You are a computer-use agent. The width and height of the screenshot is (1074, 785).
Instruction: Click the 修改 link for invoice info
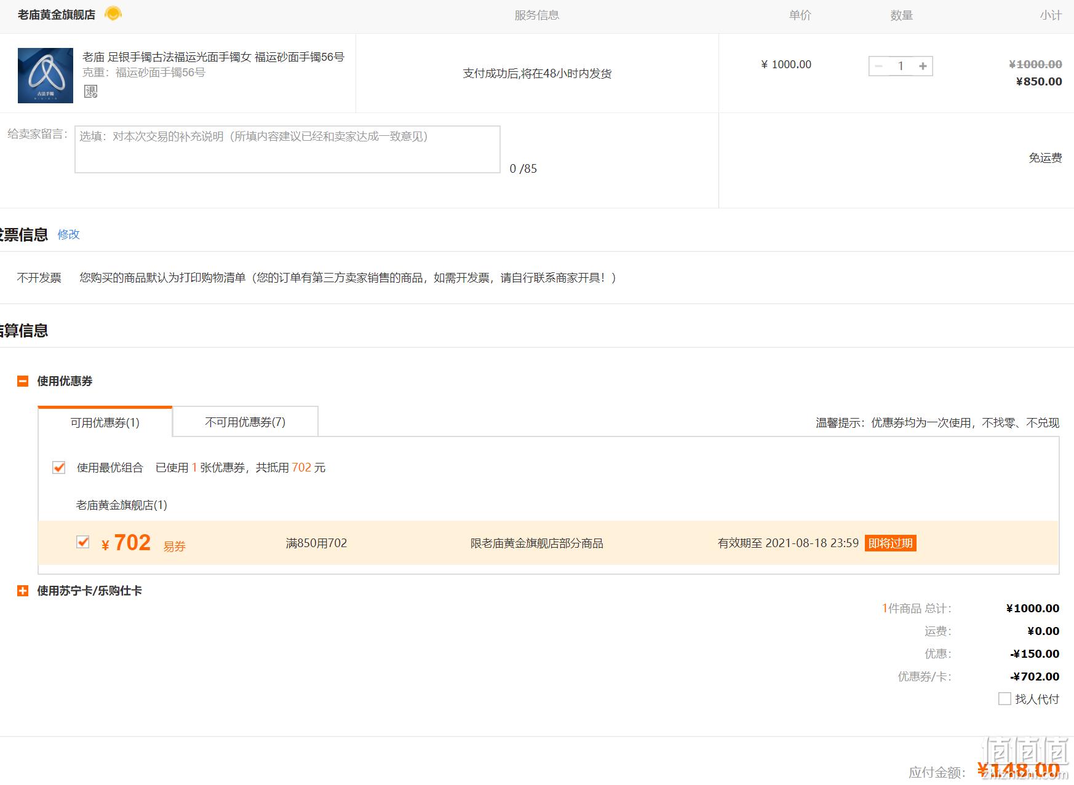pyautogui.click(x=68, y=234)
